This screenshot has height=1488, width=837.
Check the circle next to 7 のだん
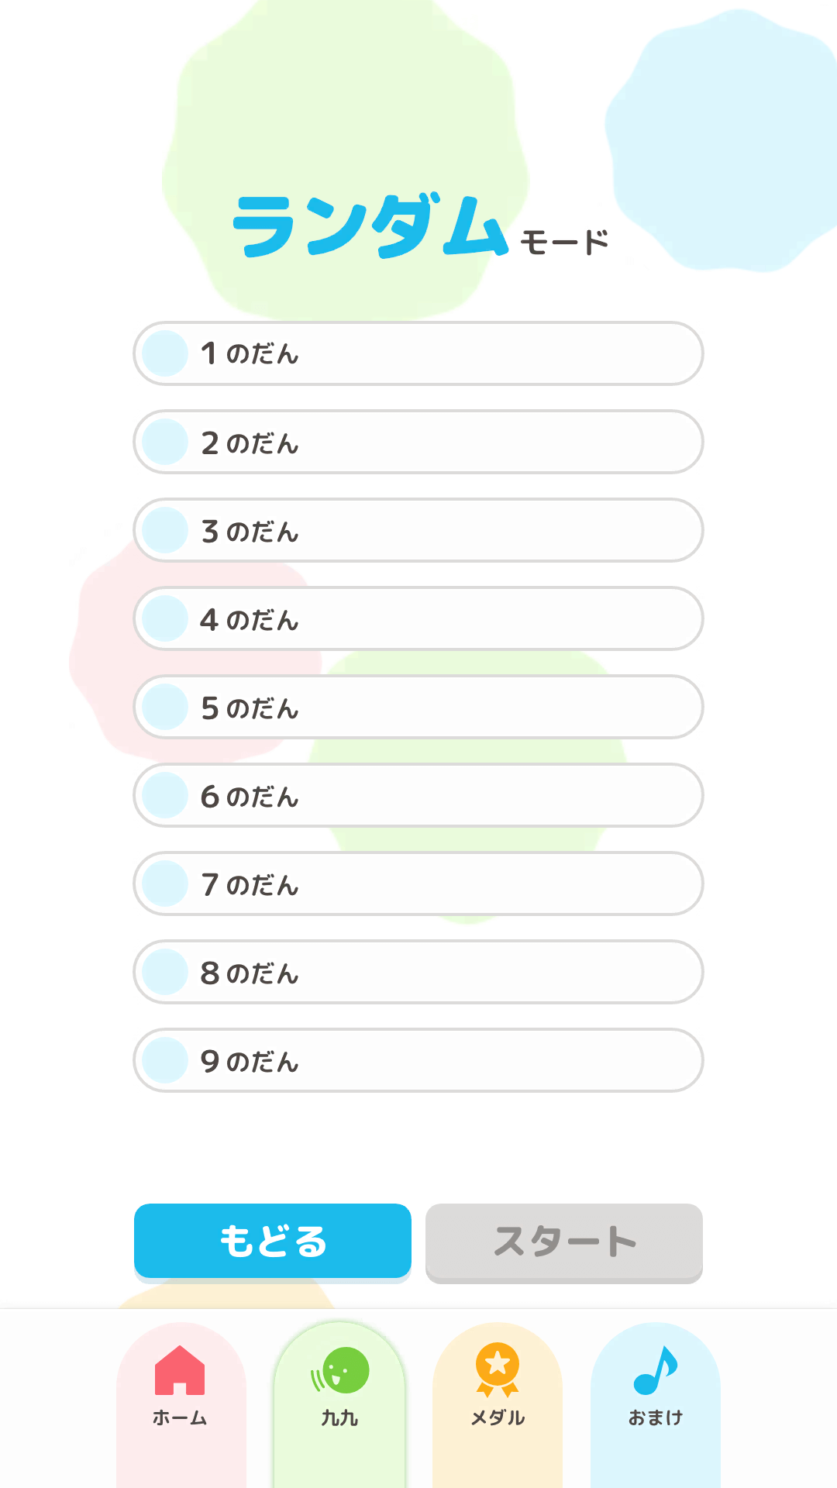pyautogui.click(x=165, y=883)
